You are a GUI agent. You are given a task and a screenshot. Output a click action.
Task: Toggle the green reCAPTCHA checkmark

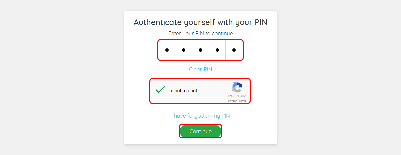[160, 90]
